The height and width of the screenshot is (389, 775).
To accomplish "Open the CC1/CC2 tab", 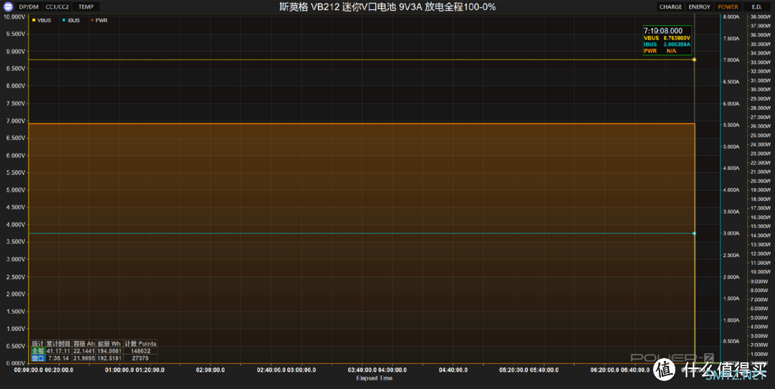I will pos(57,7).
